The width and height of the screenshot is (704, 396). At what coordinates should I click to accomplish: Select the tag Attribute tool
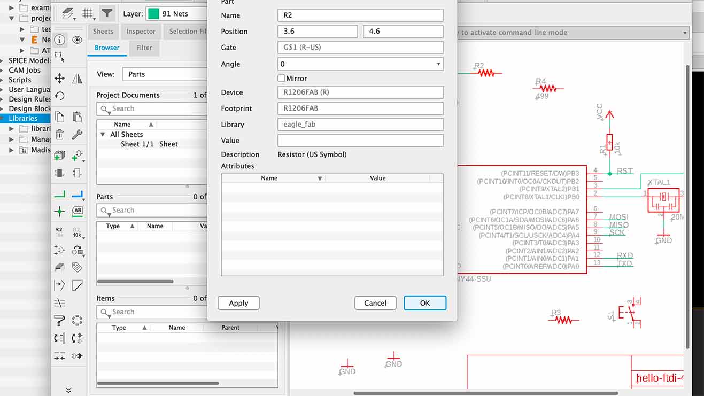pyautogui.click(x=78, y=267)
